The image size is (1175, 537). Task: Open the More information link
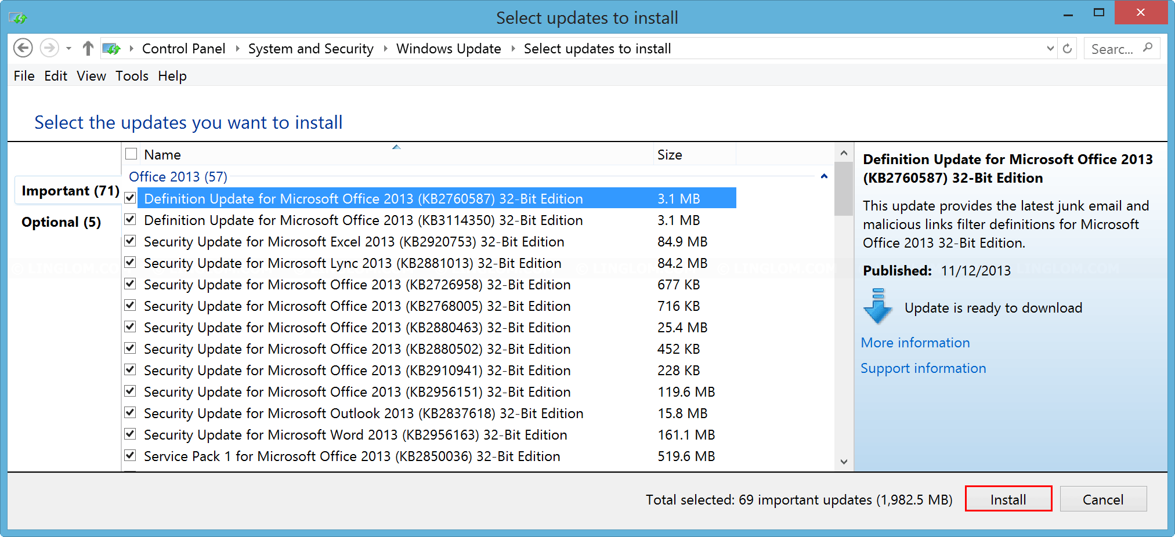pyautogui.click(x=915, y=343)
